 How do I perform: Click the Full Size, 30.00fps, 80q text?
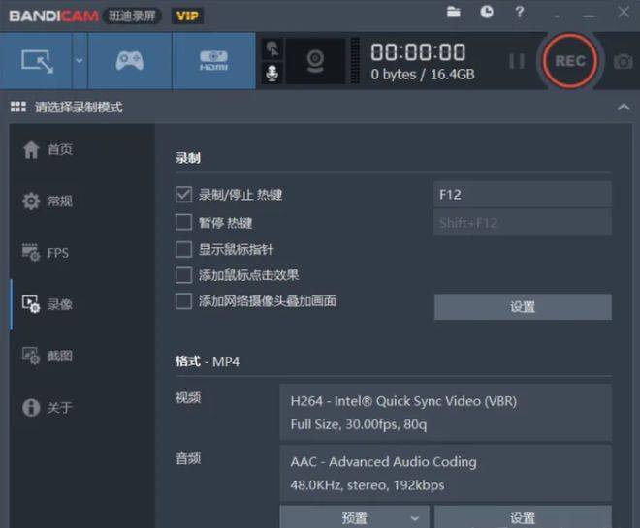(359, 425)
